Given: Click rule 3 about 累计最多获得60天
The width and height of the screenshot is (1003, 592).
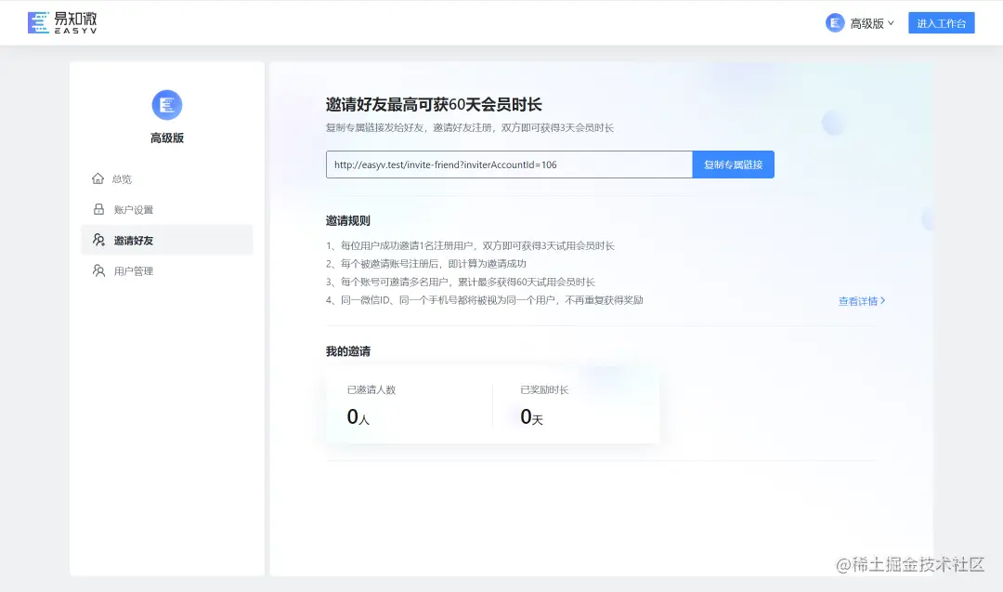Looking at the screenshot, I should (x=461, y=283).
